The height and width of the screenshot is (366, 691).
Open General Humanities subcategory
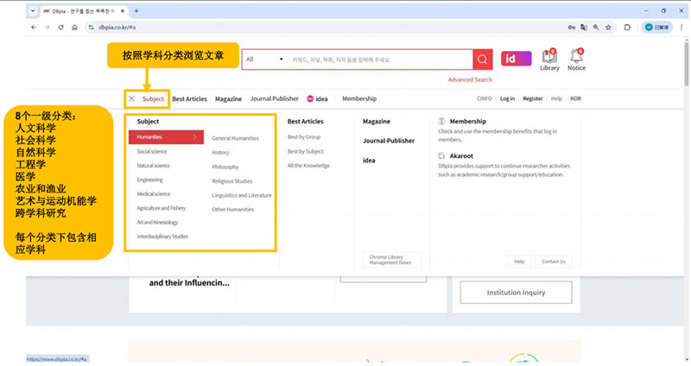coord(235,138)
